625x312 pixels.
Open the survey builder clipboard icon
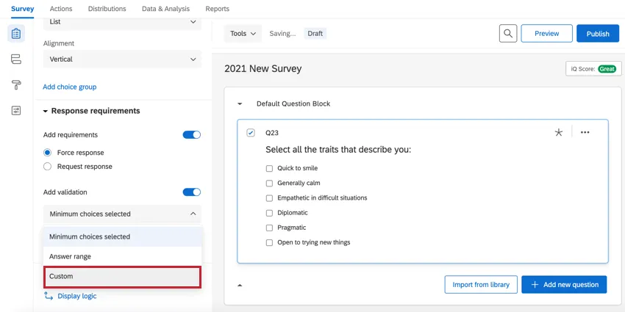pyautogui.click(x=16, y=33)
